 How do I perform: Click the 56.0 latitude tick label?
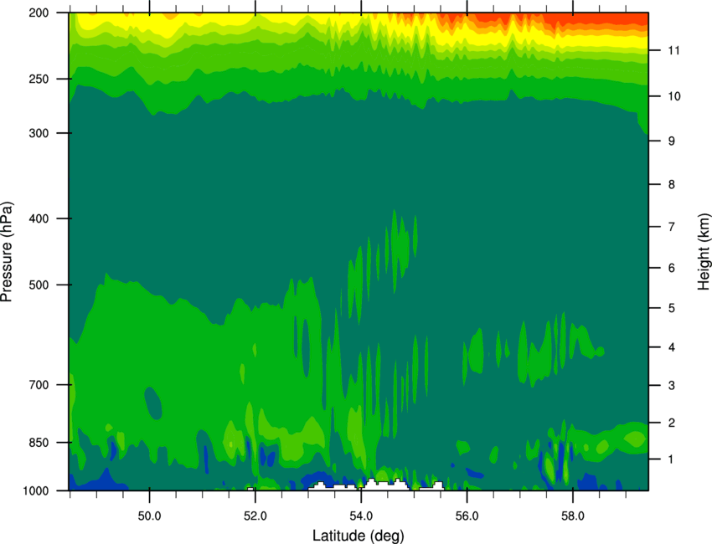coord(467,516)
